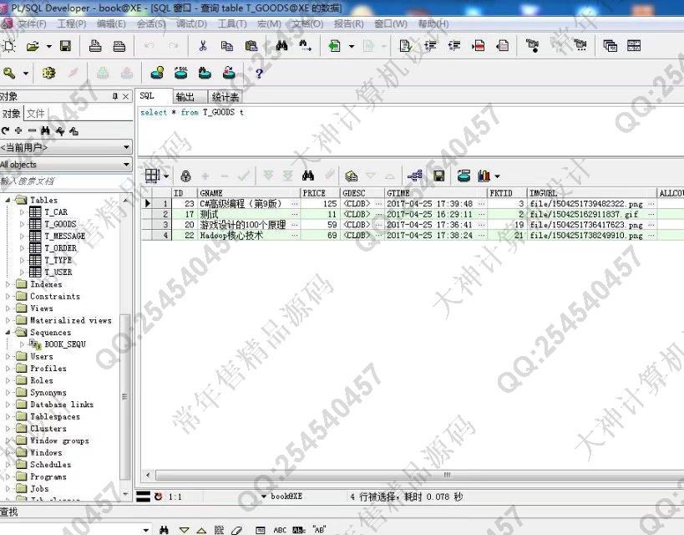Click the cascade windows toolbar icon
This screenshot has height=535, width=684.
coord(610,46)
